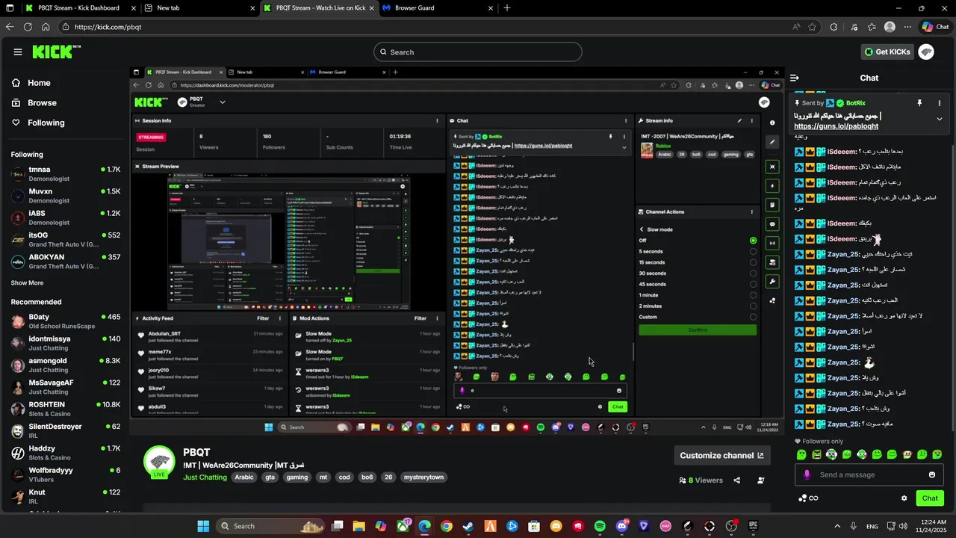
Task: Open Just Chatting category link
Action: pos(205,477)
